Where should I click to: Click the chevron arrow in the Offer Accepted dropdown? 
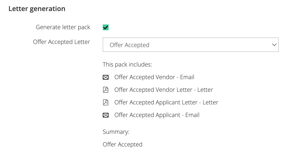[274, 45]
